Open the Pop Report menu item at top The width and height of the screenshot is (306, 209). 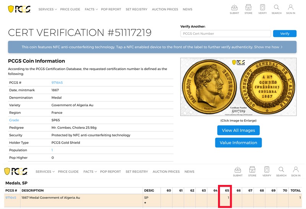(111, 9)
